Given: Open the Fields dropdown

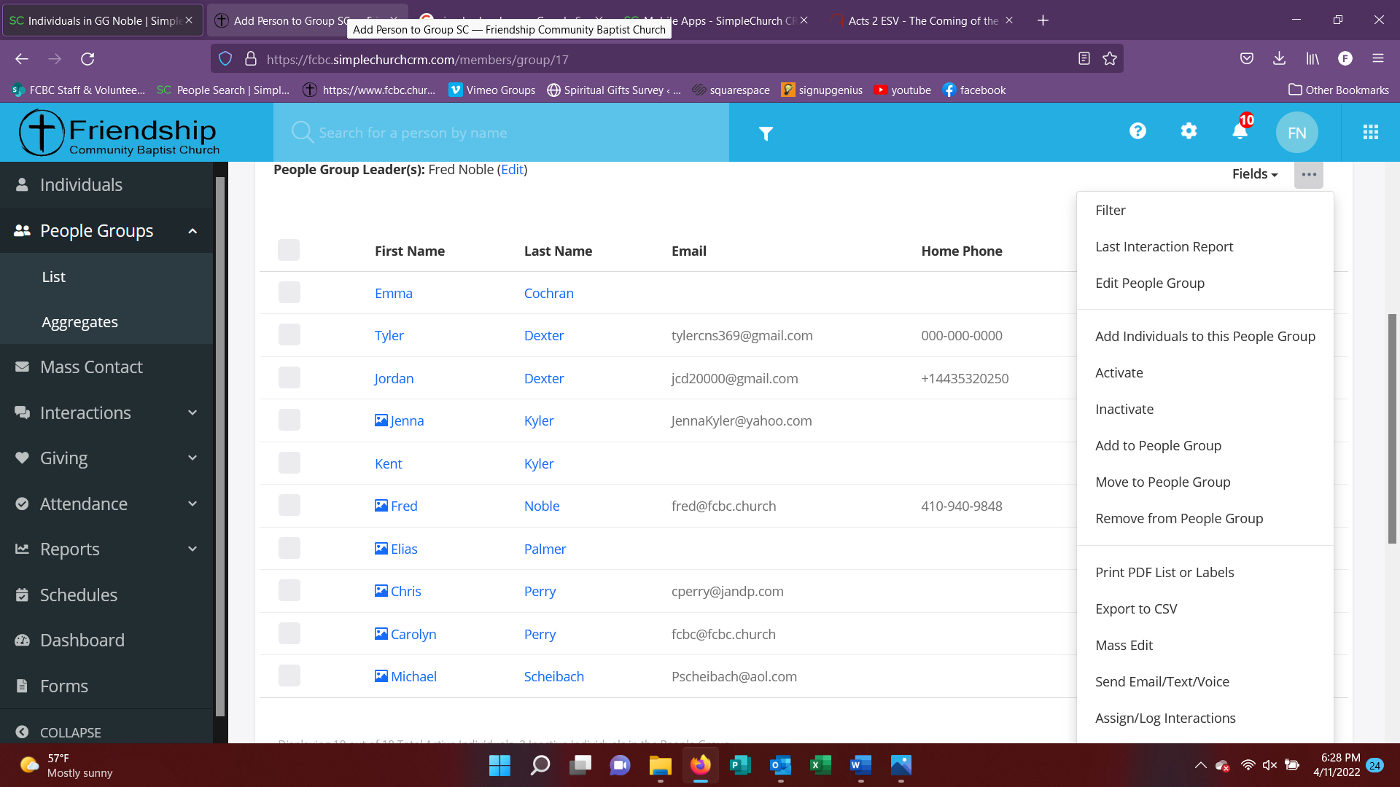Looking at the screenshot, I should coord(1254,174).
